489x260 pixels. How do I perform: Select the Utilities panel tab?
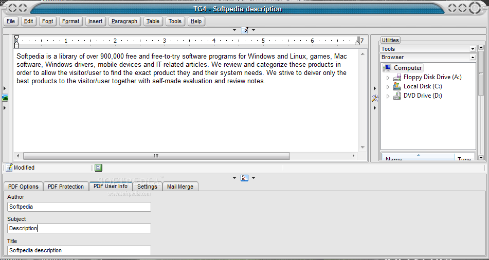tap(390, 40)
